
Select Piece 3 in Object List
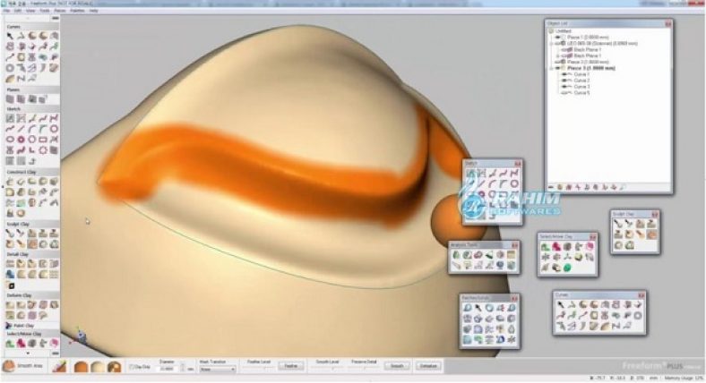tap(591, 68)
